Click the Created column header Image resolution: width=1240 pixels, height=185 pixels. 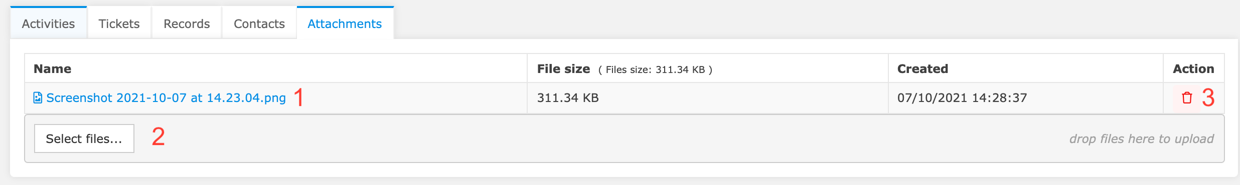(x=922, y=68)
